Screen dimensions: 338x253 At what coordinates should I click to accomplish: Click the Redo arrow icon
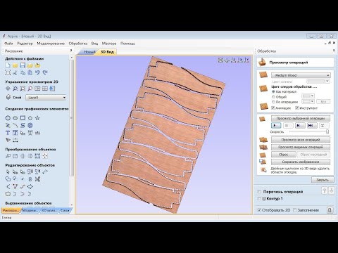tap(45, 73)
